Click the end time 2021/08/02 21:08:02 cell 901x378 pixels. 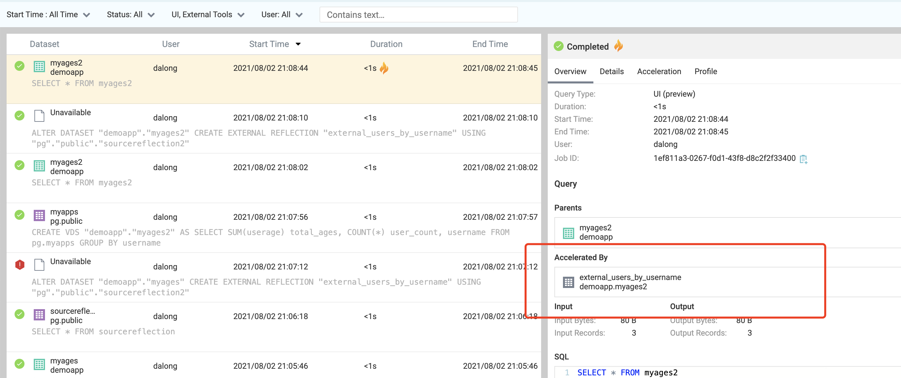click(x=500, y=167)
